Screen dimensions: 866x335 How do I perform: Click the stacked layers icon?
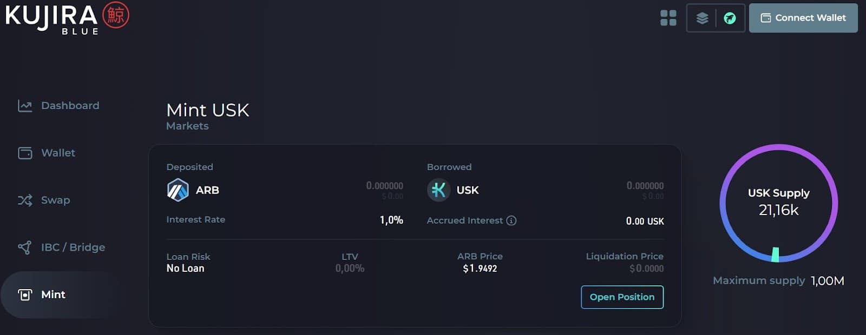(702, 18)
